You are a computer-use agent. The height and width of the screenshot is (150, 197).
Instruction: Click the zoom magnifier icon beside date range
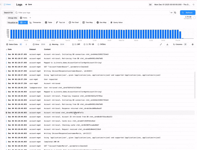coord(193,4)
